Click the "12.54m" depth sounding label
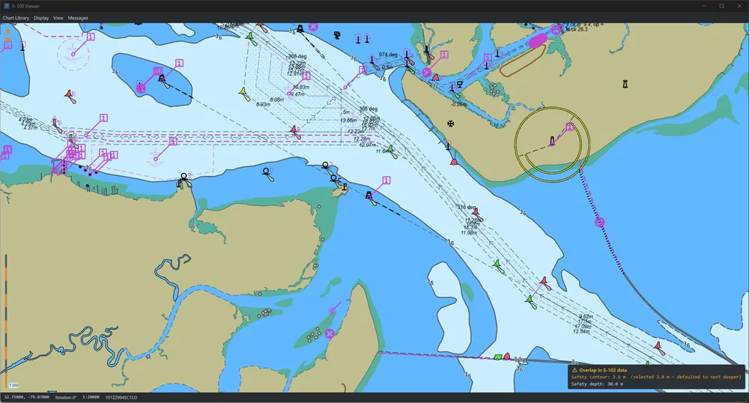The width and height of the screenshot is (749, 403). pyautogui.click(x=581, y=331)
